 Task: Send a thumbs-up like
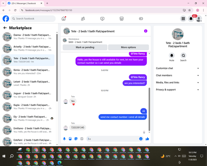click(147, 139)
